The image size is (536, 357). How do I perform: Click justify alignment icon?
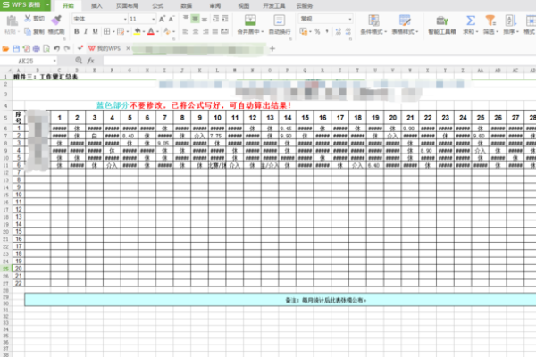coord(215,31)
